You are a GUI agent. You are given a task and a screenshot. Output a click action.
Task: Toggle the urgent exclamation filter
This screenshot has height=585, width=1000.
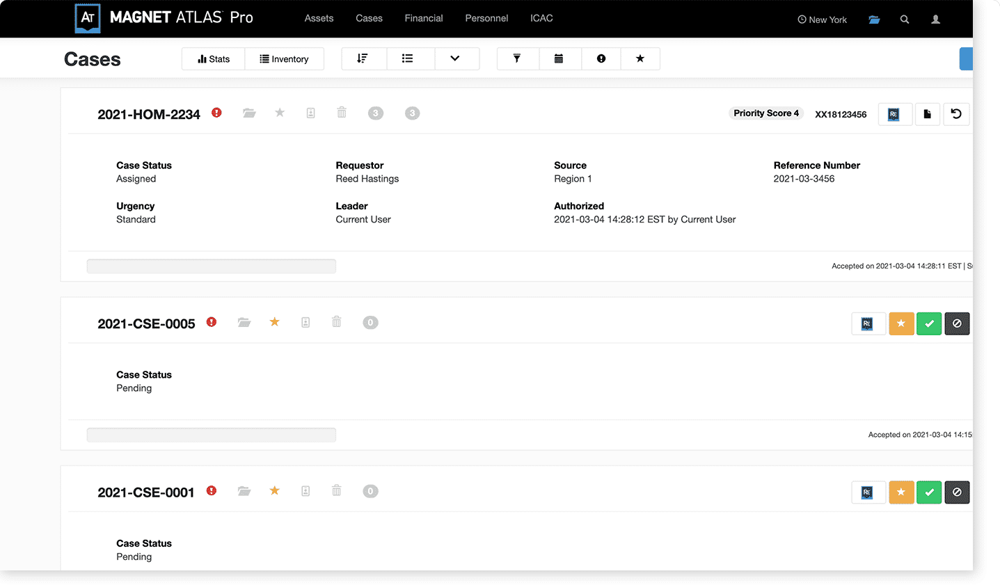[601, 58]
